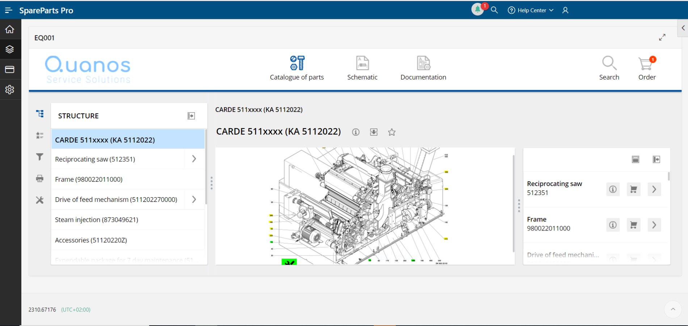Open the Order cart page
Viewport: 688px width, 326px height.
tap(647, 68)
